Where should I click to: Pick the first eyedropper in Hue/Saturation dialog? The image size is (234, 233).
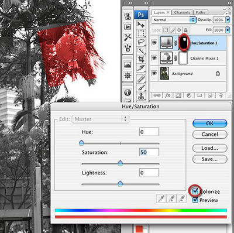161,198
